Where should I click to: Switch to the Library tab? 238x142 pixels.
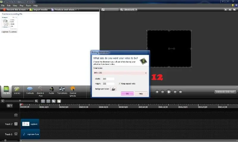[17, 90]
